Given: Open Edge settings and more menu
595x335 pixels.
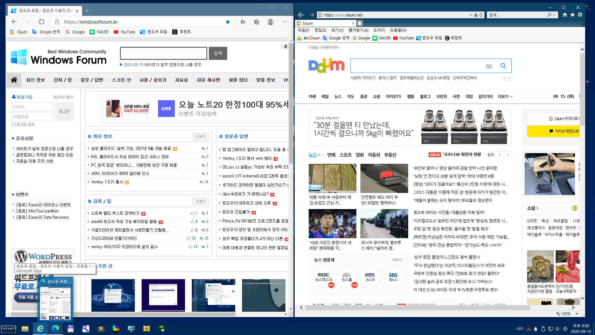Looking at the screenshot, I should tap(285, 22).
